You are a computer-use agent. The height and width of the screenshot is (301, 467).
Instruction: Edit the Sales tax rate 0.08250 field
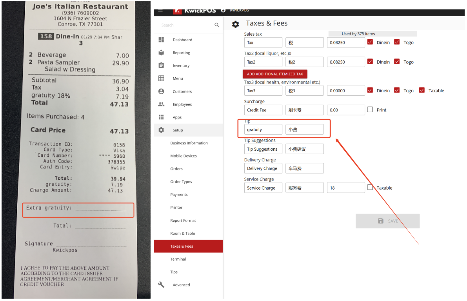(x=346, y=42)
